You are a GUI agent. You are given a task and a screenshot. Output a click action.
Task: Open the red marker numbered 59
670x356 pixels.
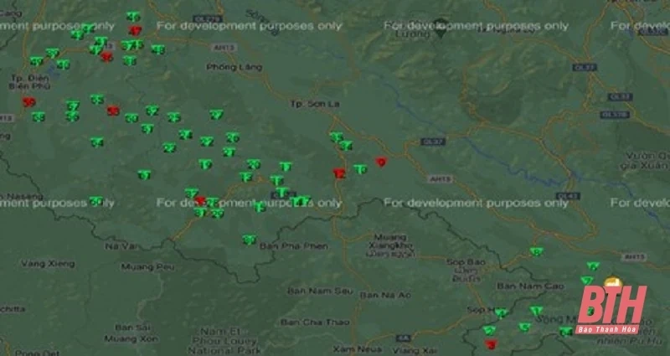click(29, 102)
